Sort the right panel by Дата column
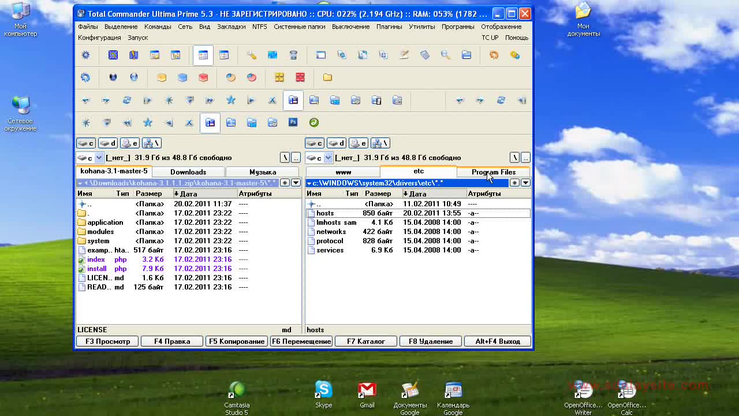The width and height of the screenshot is (739, 416). coord(434,194)
